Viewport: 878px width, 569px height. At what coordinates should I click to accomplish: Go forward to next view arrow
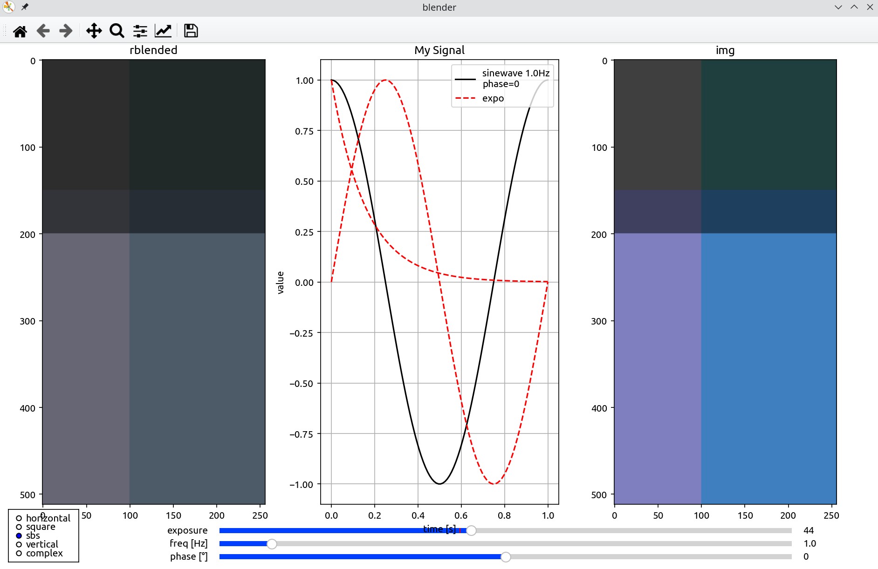66,31
